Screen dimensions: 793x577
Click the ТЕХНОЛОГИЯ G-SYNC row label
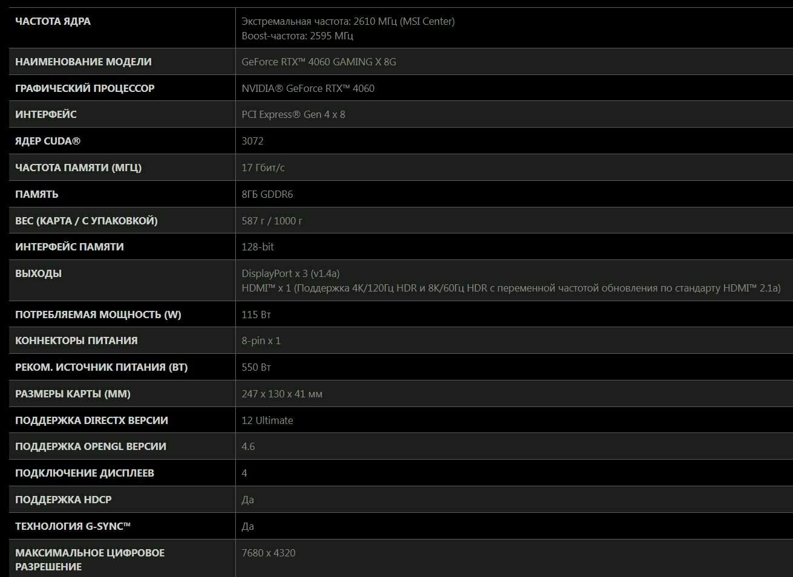pos(73,526)
